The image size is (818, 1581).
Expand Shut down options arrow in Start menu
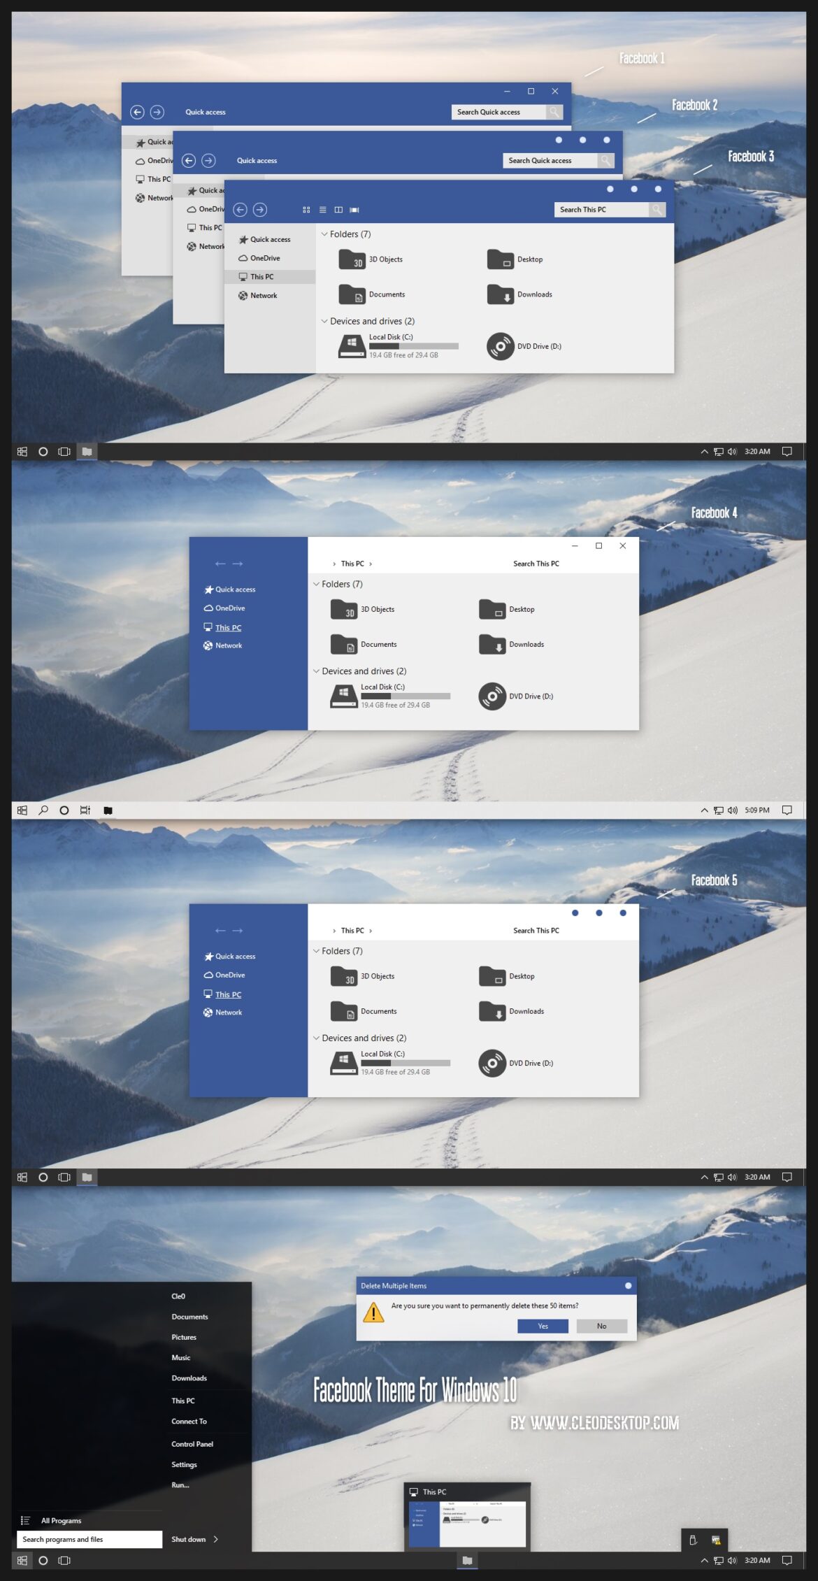[215, 1539]
